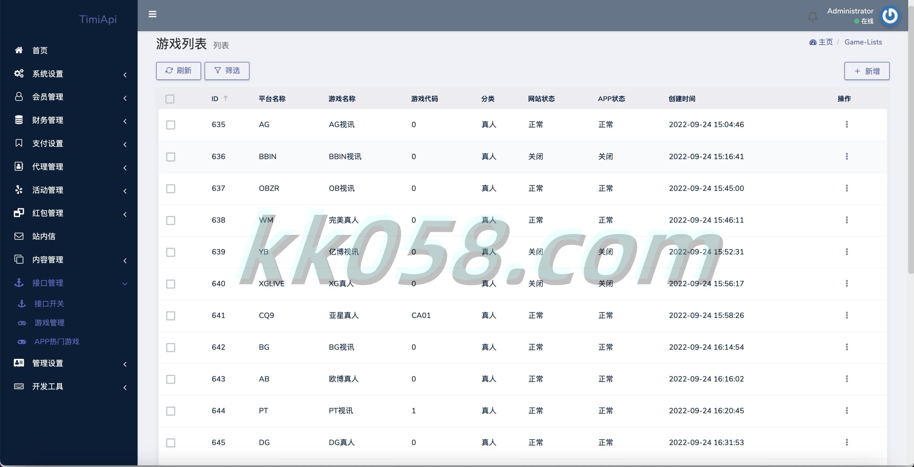The image size is (914, 467).
Task: Check the row 640 XGLIVE checkbox
Action: point(171,284)
